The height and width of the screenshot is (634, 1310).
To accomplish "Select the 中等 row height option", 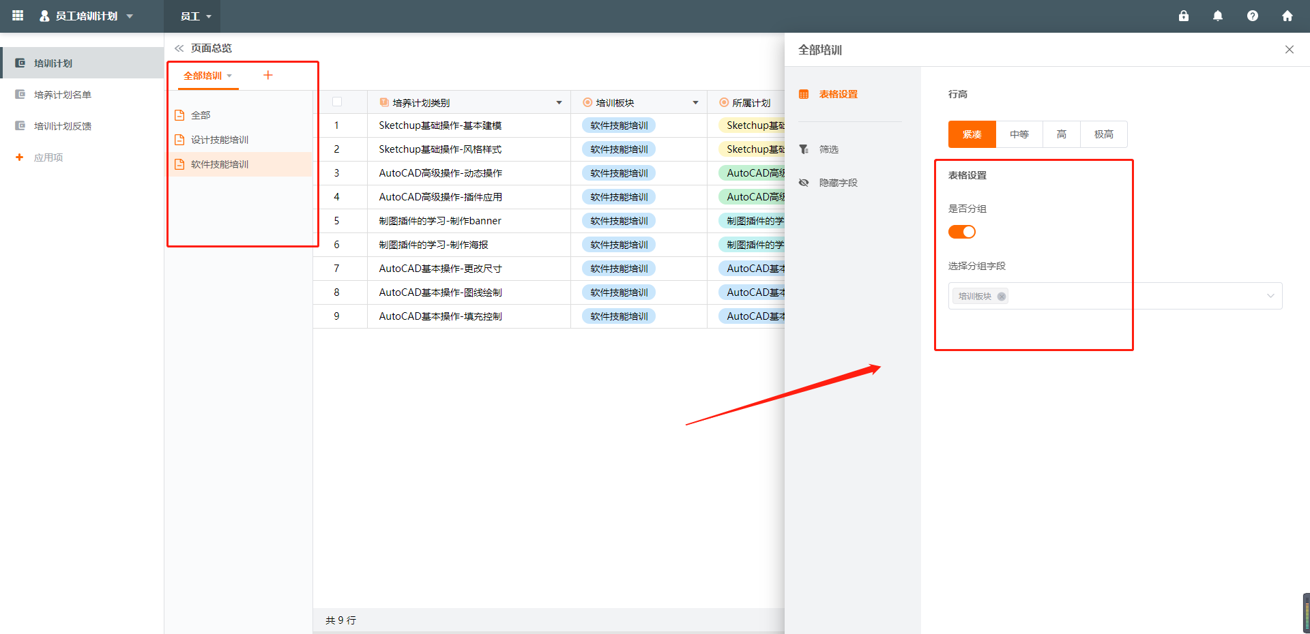I will point(1019,134).
